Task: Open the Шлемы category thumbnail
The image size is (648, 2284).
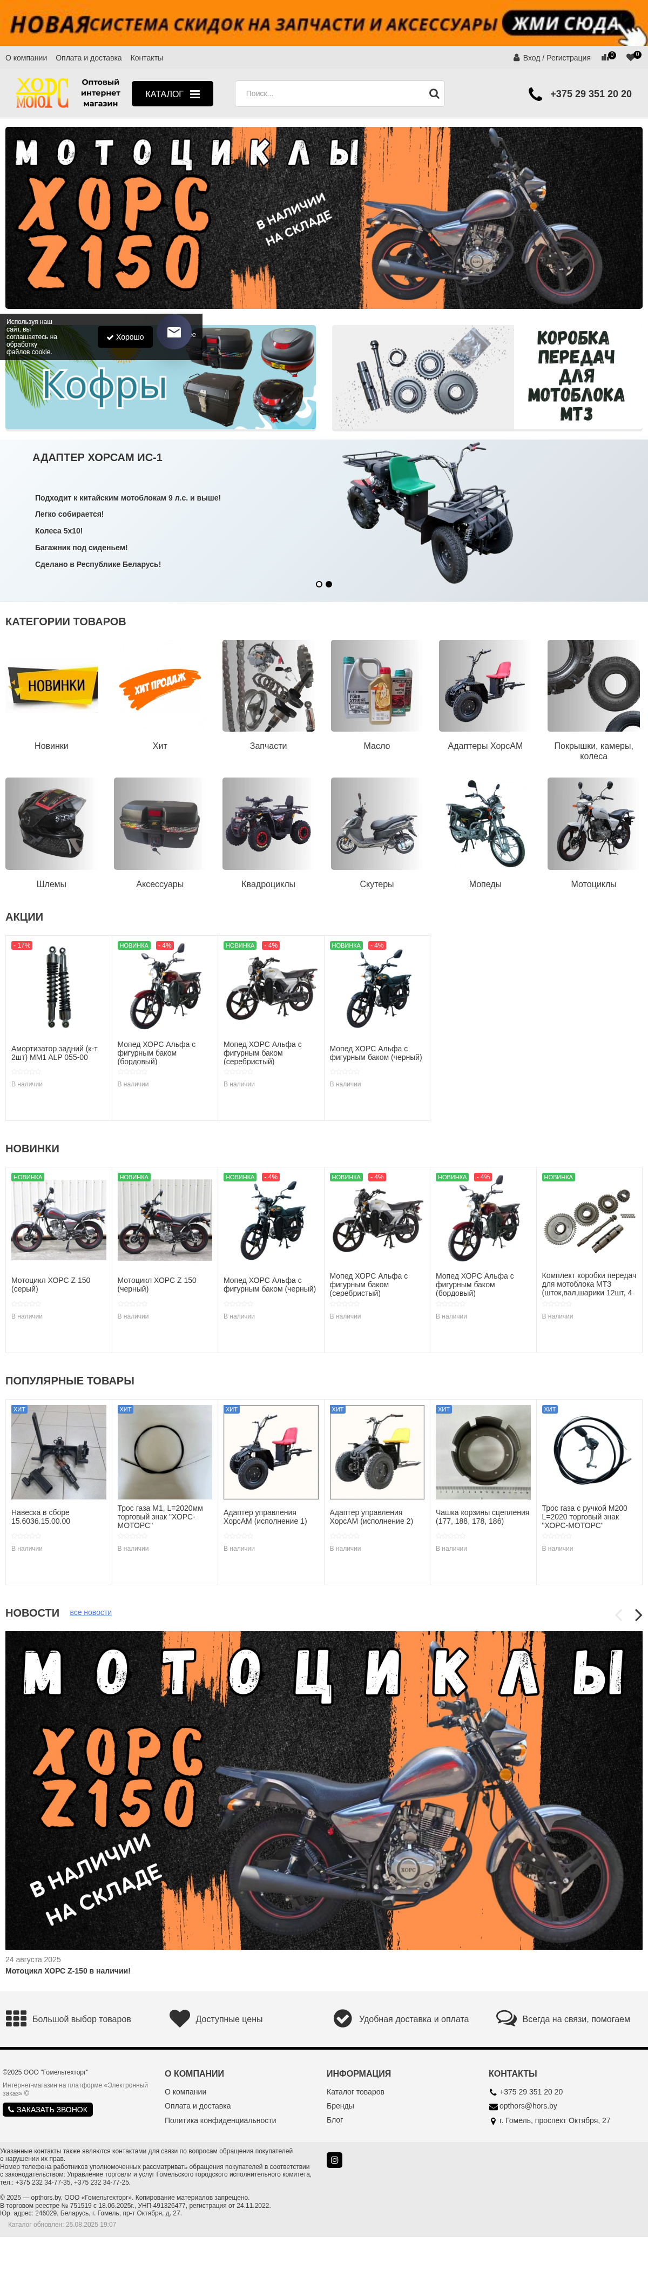Action: pyautogui.click(x=51, y=823)
